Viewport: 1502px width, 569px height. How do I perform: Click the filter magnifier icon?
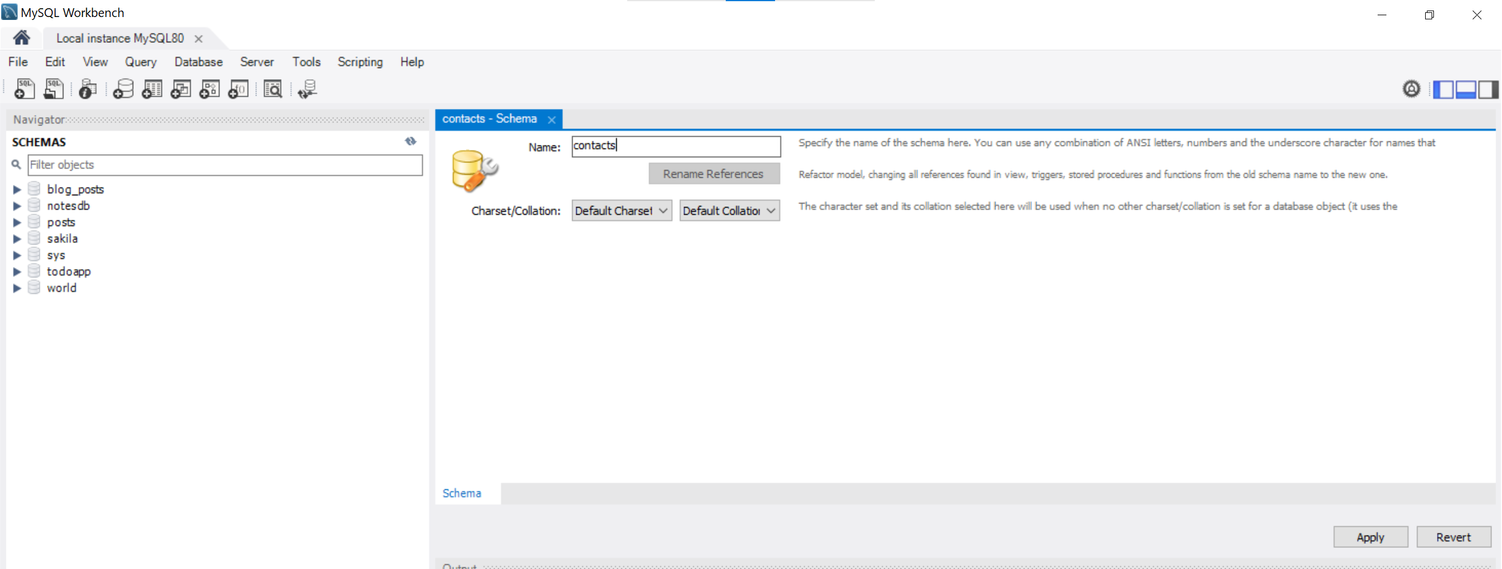[16, 165]
